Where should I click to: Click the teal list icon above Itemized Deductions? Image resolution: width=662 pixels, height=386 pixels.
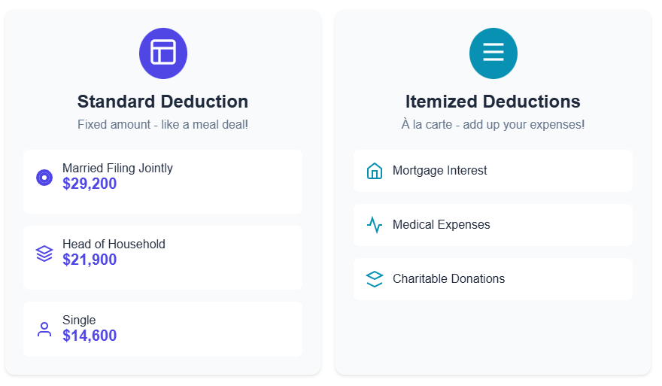(x=493, y=53)
